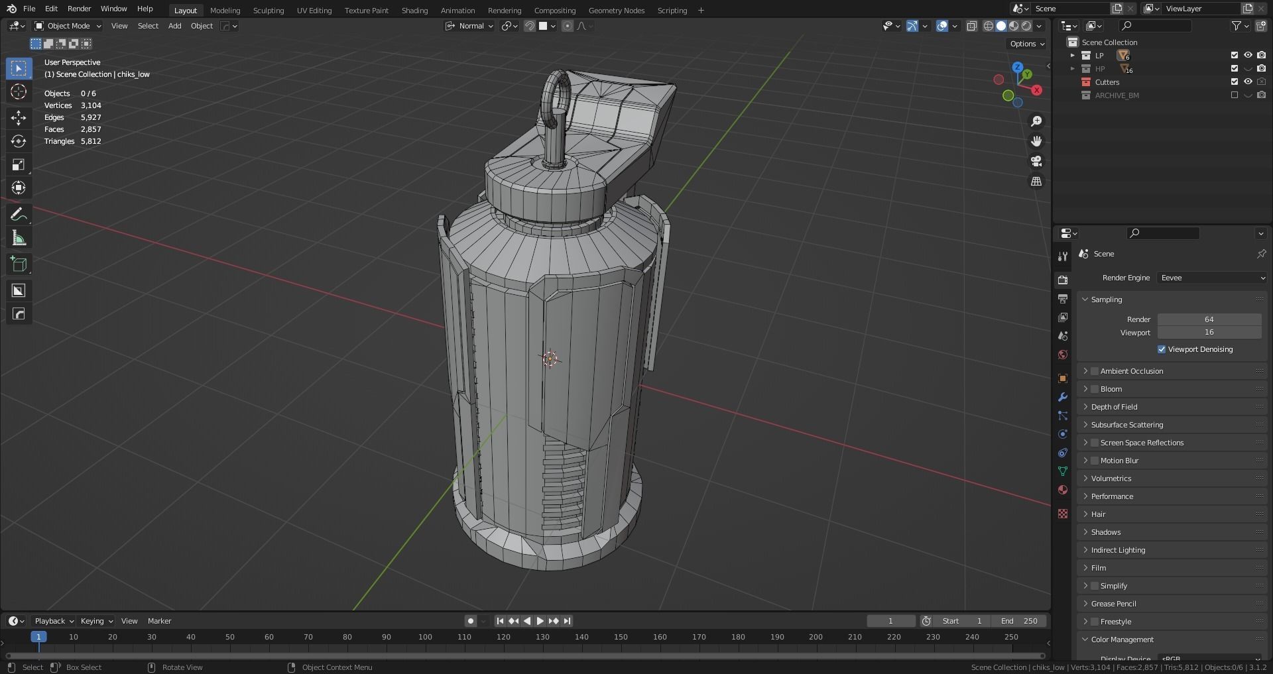Select the Annotate tool
The height and width of the screenshot is (674, 1273).
(19, 215)
